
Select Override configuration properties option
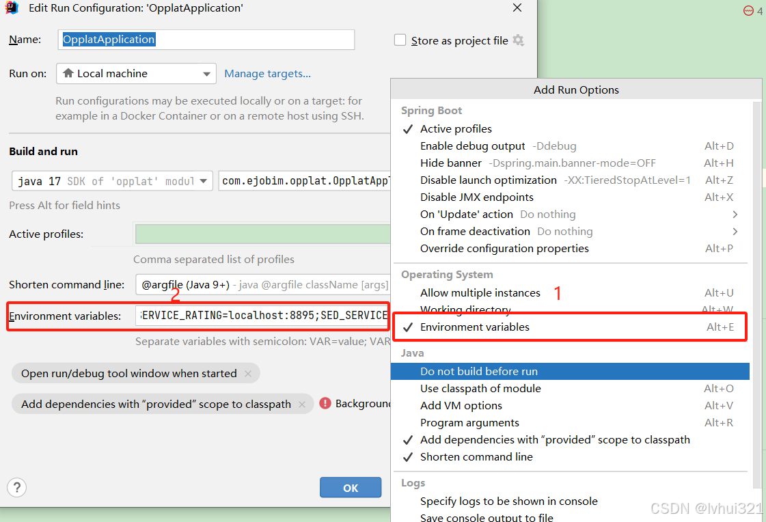570,249
